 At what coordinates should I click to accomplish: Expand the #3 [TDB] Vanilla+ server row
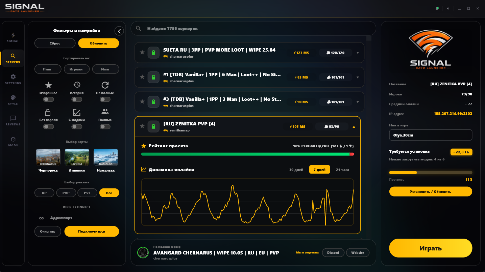(358, 102)
